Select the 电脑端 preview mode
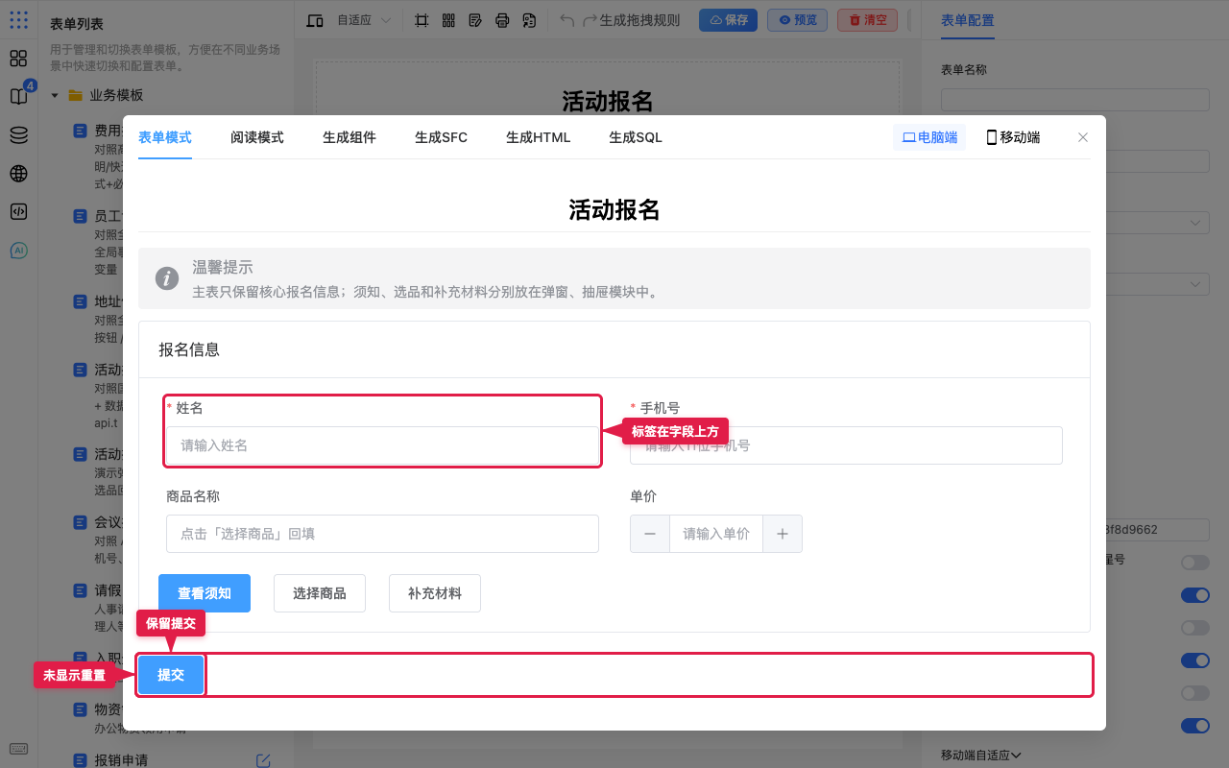The width and height of the screenshot is (1229, 768). pos(929,137)
